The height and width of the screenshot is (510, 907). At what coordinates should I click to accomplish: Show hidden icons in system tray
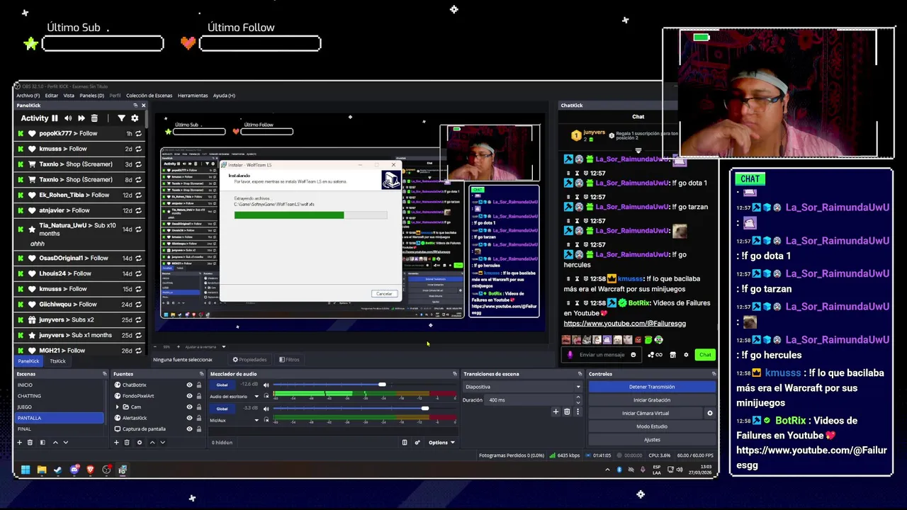tap(607, 469)
